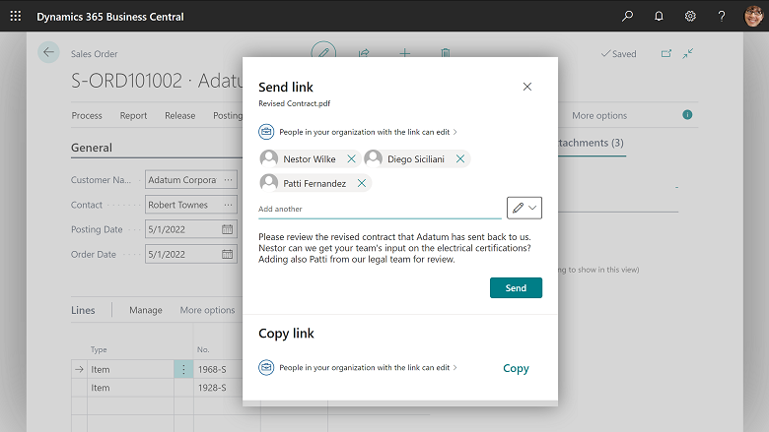Image resolution: width=769 pixels, height=432 pixels.
Task: Open the app launcher waffle menu
Action: coord(16,16)
